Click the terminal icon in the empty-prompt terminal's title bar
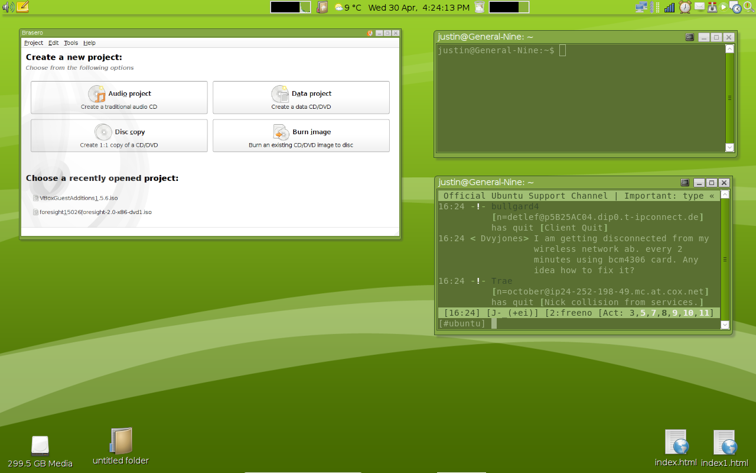This screenshot has width=756, height=473. point(689,37)
